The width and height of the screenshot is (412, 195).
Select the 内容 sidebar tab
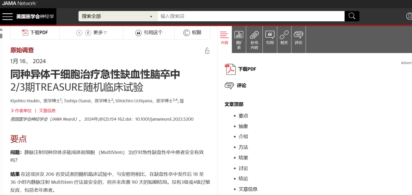pyautogui.click(x=224, y=39)
